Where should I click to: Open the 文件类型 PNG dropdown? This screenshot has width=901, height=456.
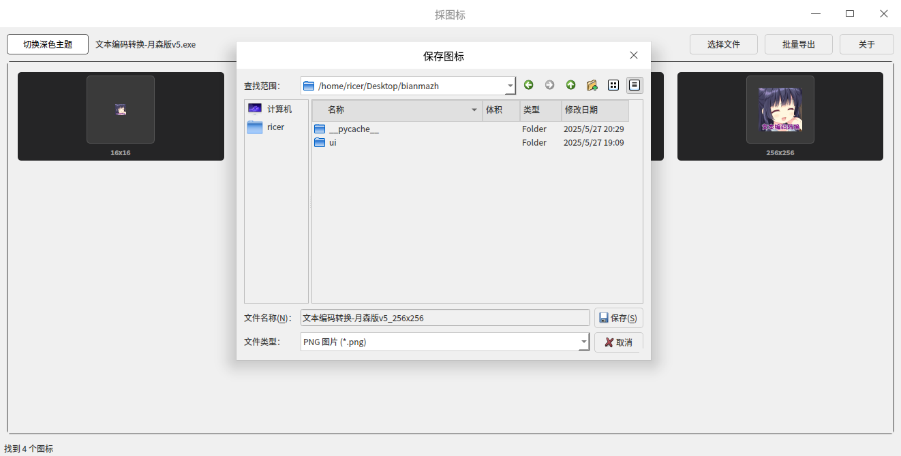584,342
